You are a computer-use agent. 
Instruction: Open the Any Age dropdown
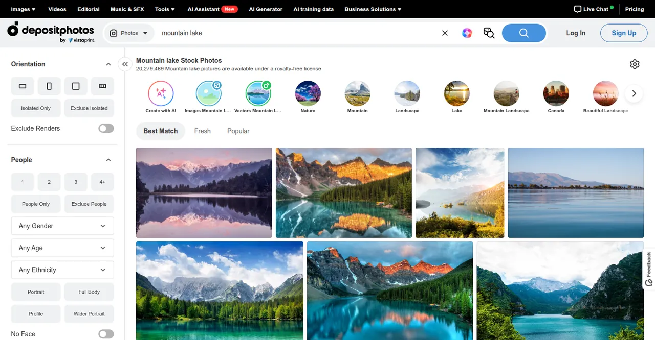pos(62,248)
